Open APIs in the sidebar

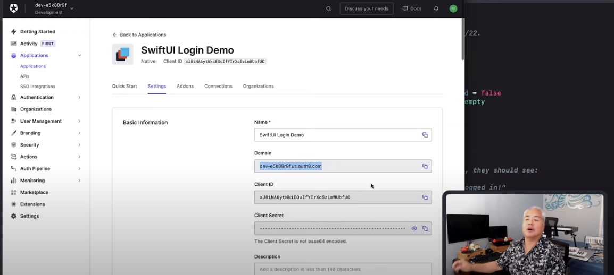pos(24,76)
